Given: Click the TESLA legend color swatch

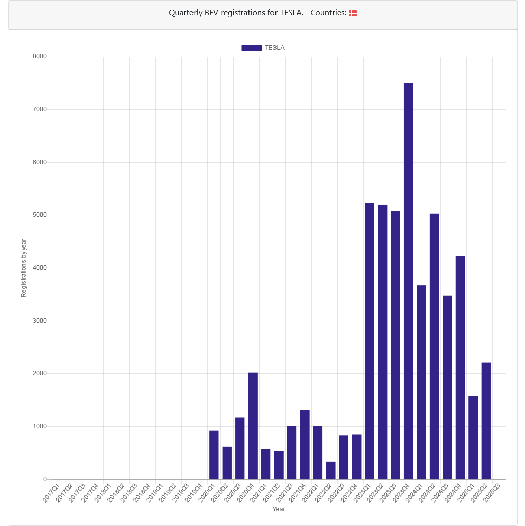Looking at the screenshot, I should (x=252, y=48).
